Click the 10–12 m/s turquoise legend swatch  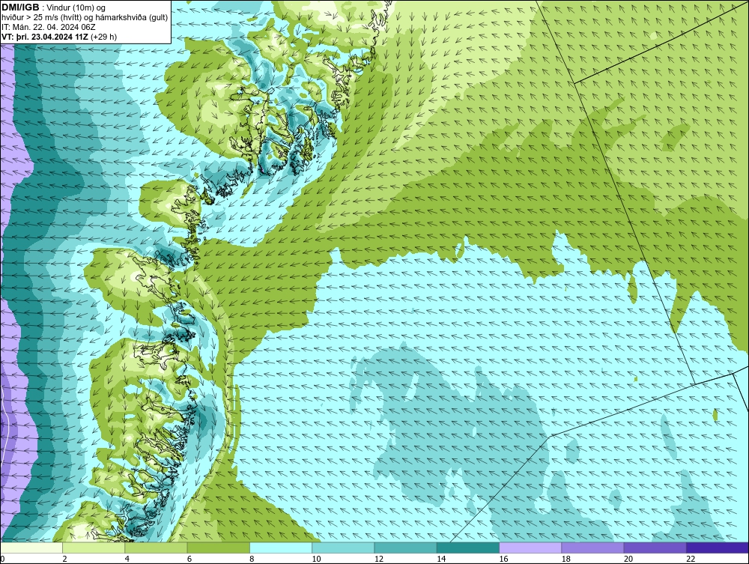pyautogui.click(x=343, y=548)
